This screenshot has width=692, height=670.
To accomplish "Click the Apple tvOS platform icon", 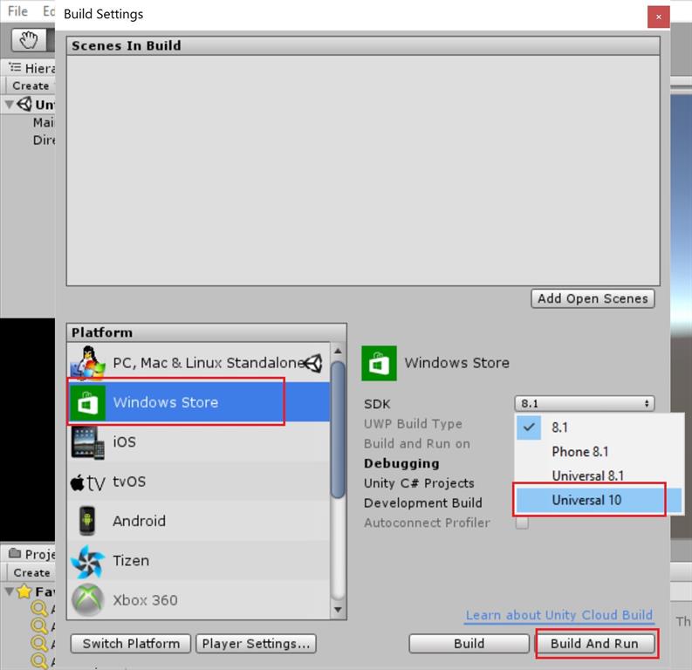I will pyautogui.click(x=88, y=482).
